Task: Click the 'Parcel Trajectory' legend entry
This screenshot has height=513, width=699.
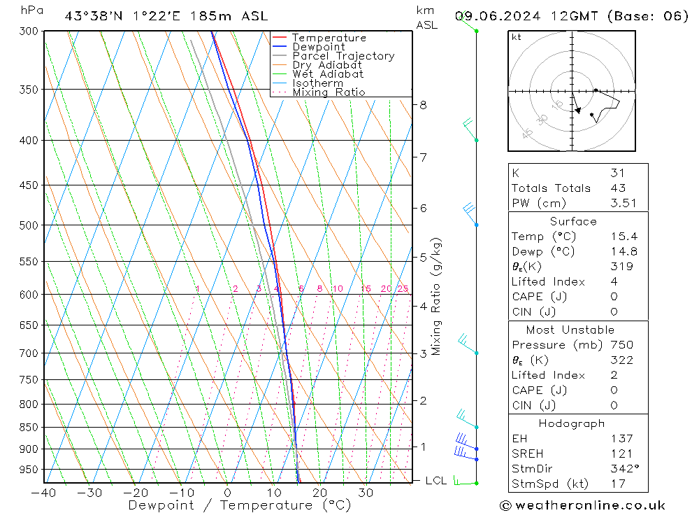Action: 333,56
